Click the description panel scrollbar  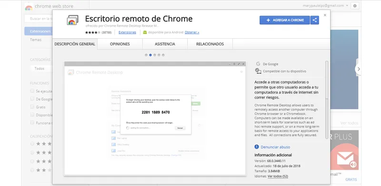coord(327,100)
